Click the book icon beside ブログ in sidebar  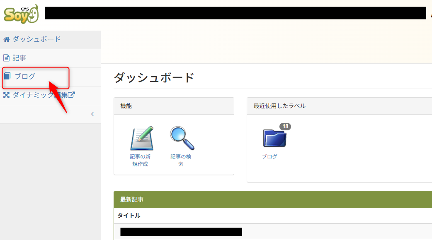[7, 76]
